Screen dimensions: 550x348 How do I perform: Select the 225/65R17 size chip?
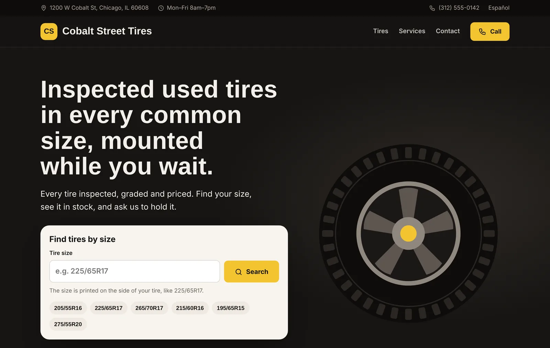point(109,308)
